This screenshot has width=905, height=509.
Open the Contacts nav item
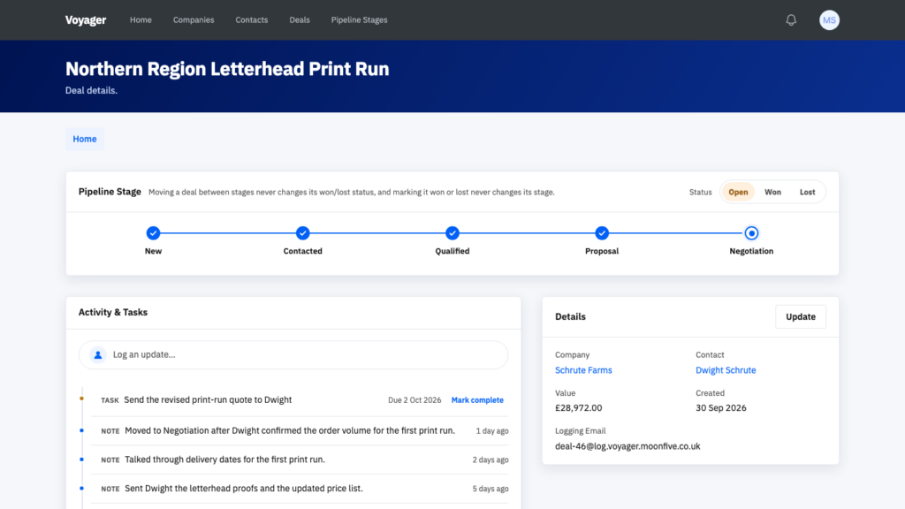tap(252, 20)
